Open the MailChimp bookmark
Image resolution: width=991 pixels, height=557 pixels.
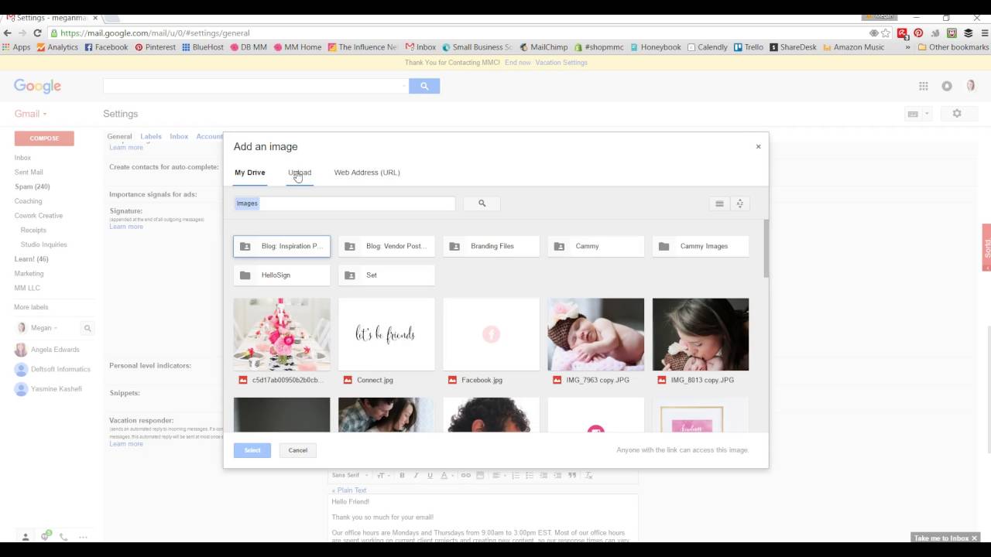pyautogui.click(x=544, y=47)
